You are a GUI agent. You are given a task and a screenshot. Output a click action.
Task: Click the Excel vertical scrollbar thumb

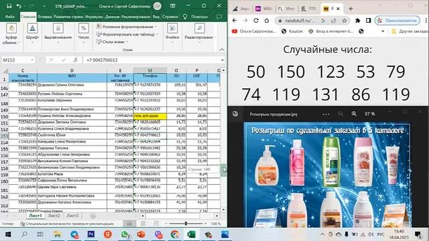[x=223, y=170]
